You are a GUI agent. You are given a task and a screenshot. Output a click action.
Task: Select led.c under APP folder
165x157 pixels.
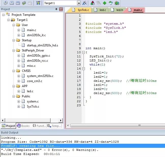coord(30,91)
